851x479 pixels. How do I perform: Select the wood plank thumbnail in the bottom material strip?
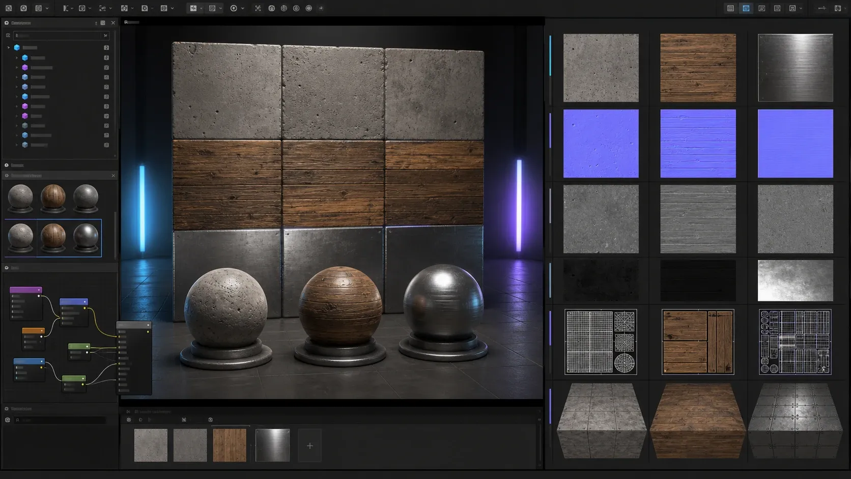(x=229, y=445)
